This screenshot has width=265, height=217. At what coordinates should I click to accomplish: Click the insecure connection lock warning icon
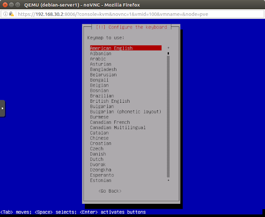coord(11,14)
